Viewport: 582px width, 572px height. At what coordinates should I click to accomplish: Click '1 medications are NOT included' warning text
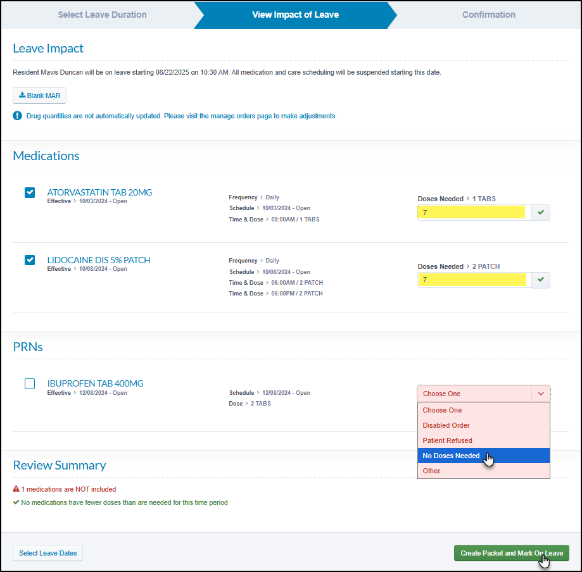[68, 489]
